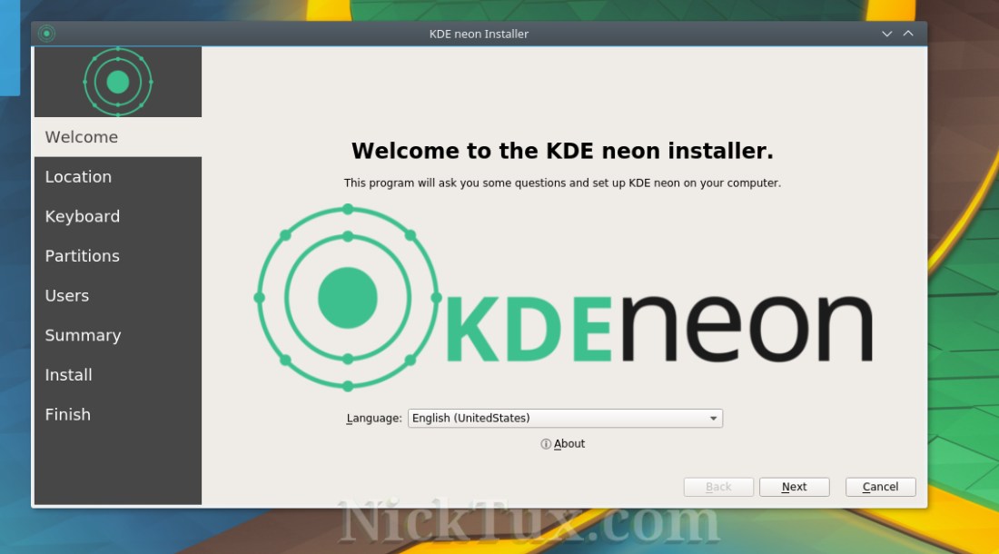Minimize the installer with the down chevron

pyautogui.click(x=887, y=34)
